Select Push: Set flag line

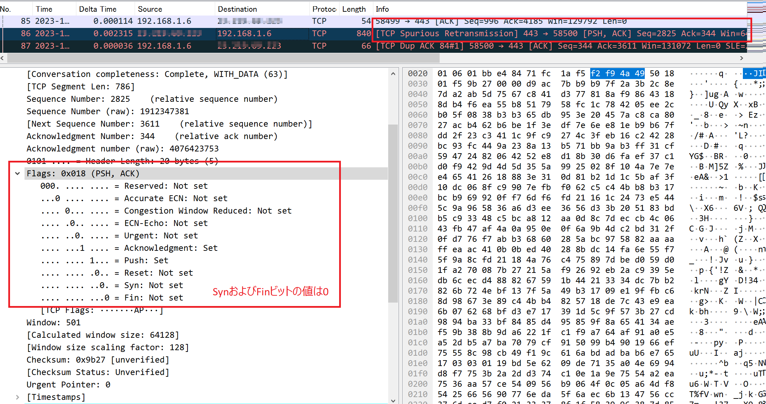tap(104, 260)
